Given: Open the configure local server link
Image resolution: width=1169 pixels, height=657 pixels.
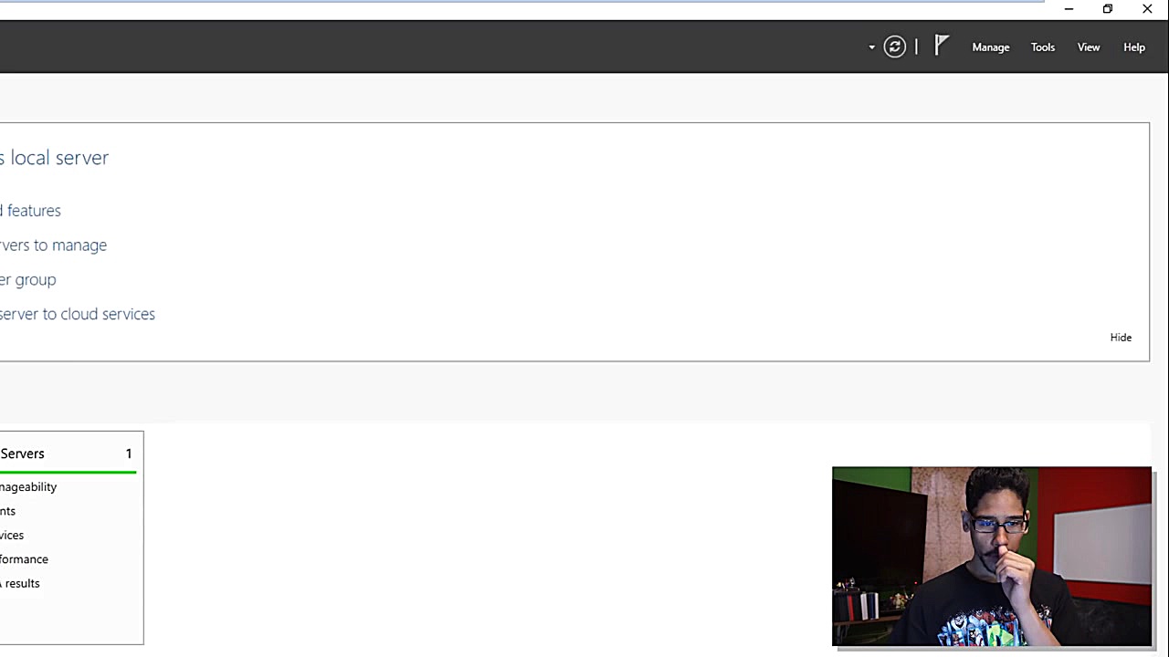Looking at the screenshot, I should tap(54, 158).
